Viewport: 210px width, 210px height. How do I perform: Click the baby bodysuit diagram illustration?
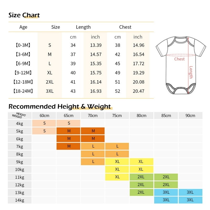pos(181,65)
